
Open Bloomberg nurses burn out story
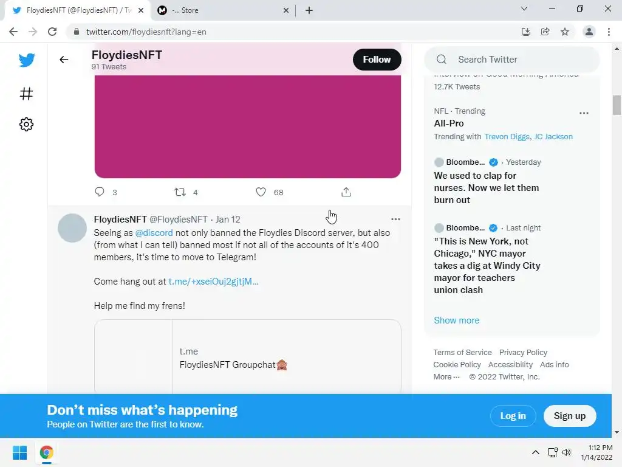pyautogui.click(x=487, y=188)
